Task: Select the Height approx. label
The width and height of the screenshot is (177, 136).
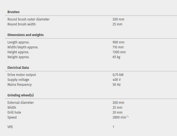Action: (x=18, y=52)
